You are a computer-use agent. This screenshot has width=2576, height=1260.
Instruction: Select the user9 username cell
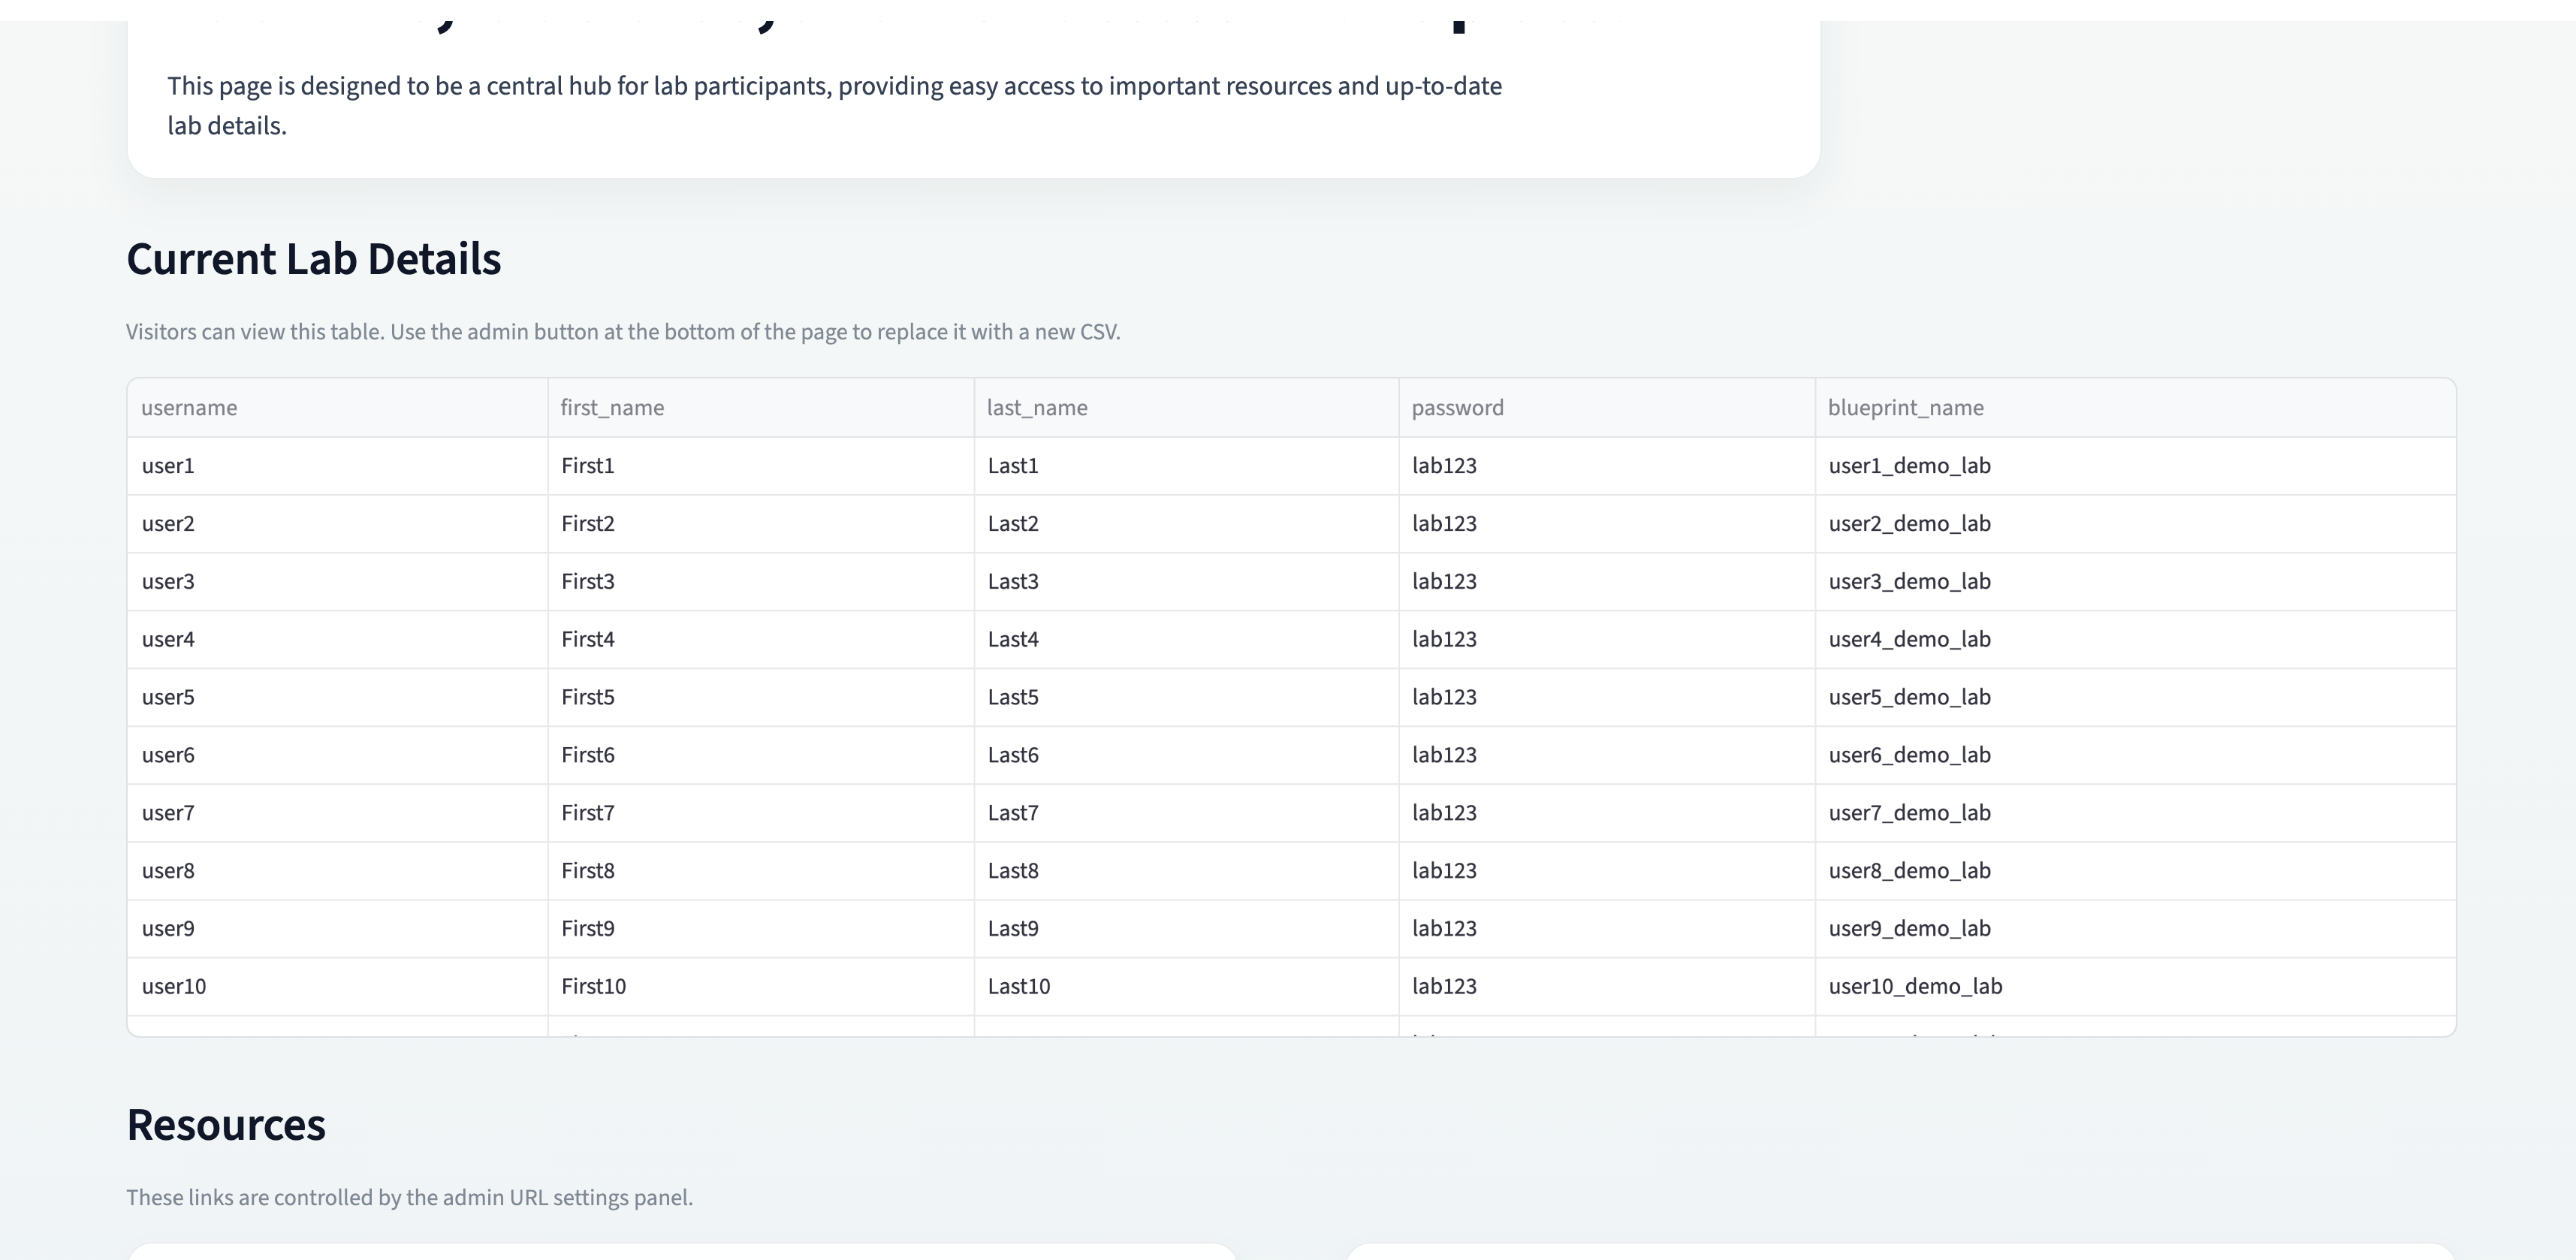(337, 930)
